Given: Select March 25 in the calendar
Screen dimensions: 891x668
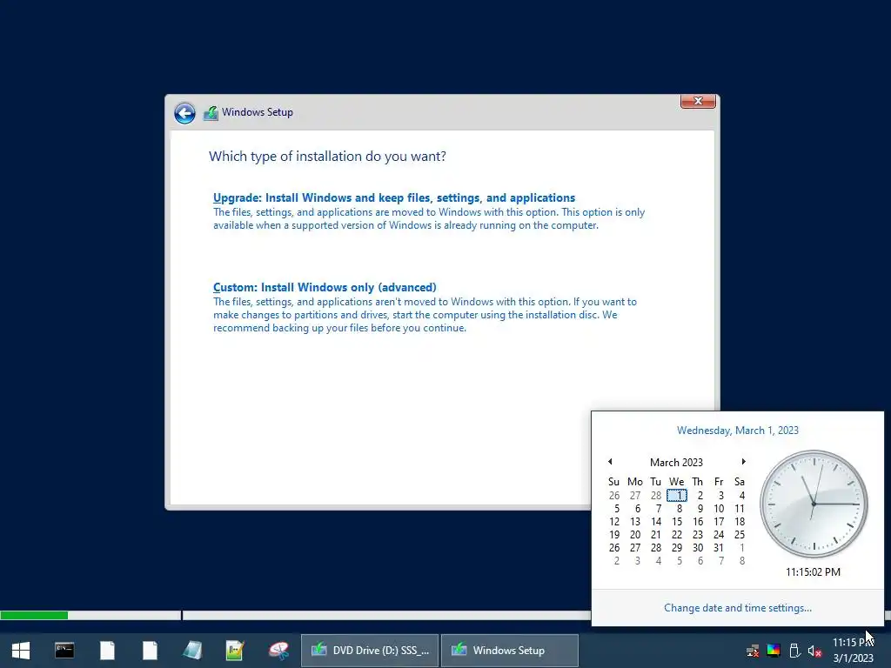Looking at the screenshot, I should [740, 535].
